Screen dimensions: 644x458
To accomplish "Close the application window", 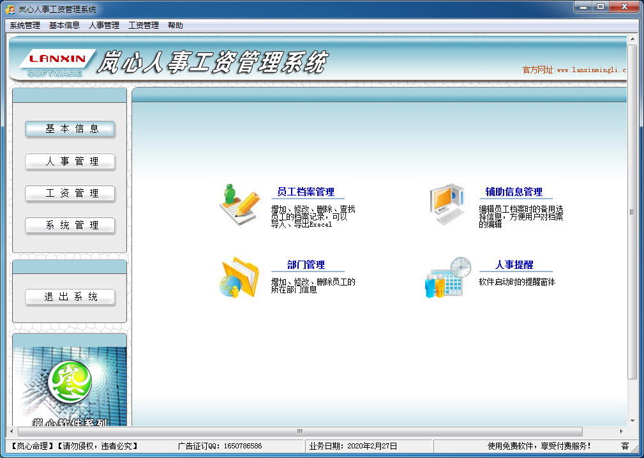I will pyautogui.click(x=624, y=7).
